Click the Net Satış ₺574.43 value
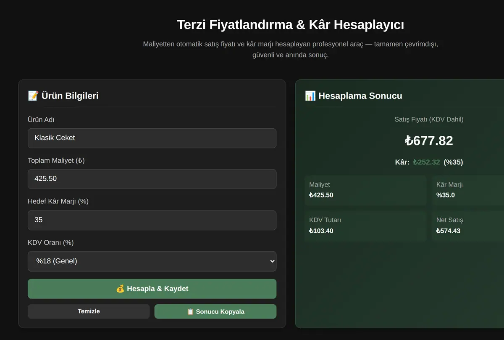This screenshot has width=504, height=340. (x=448, y=231)
